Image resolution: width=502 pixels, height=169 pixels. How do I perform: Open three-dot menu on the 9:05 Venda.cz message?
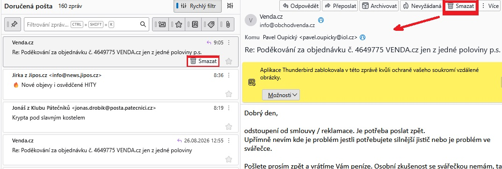pyautogui.click(x=229, y=42)
